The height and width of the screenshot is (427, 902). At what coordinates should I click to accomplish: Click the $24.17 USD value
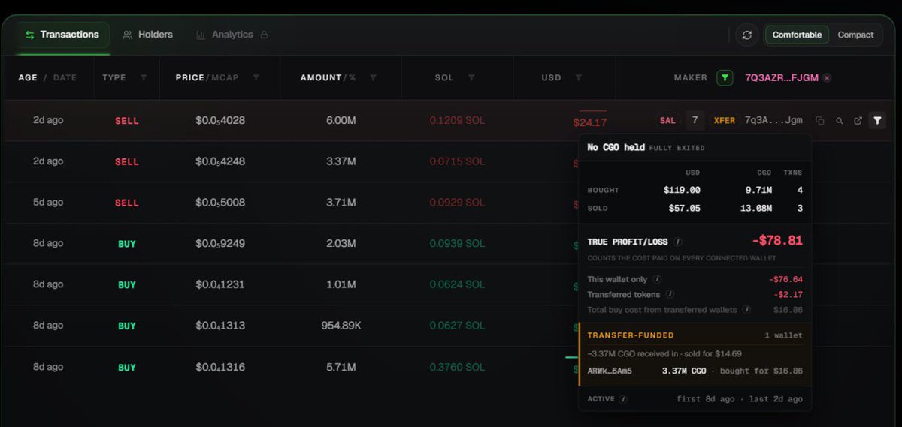pyautogui.click(x=589, y=122)
